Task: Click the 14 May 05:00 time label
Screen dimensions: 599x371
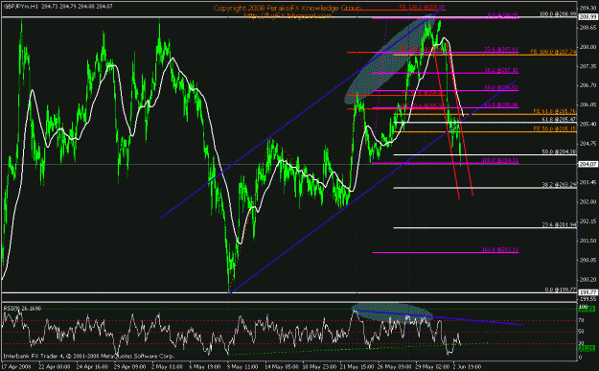Action: (282, 367)
